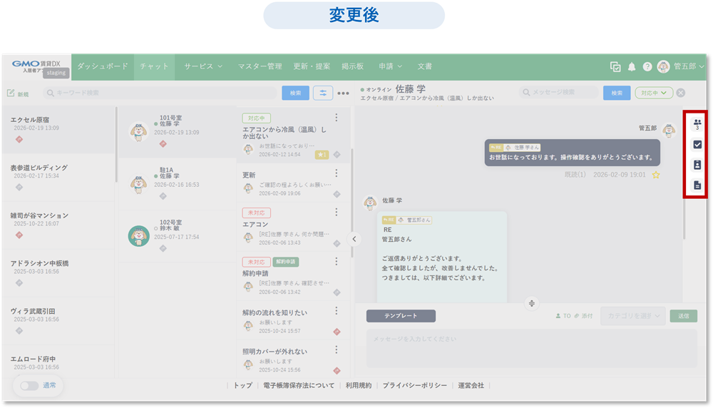
Task: Open the 文書 menu
Action: [425, 66]
